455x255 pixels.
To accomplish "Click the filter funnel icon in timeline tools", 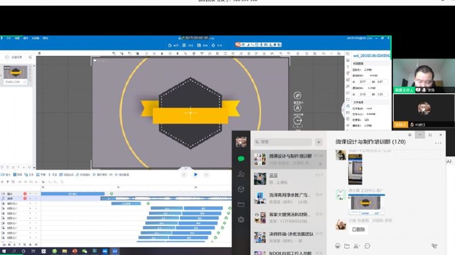I will point(7,182).
